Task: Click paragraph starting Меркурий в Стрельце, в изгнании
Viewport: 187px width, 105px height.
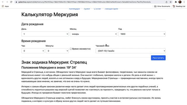Action: [x=92, y=77]
